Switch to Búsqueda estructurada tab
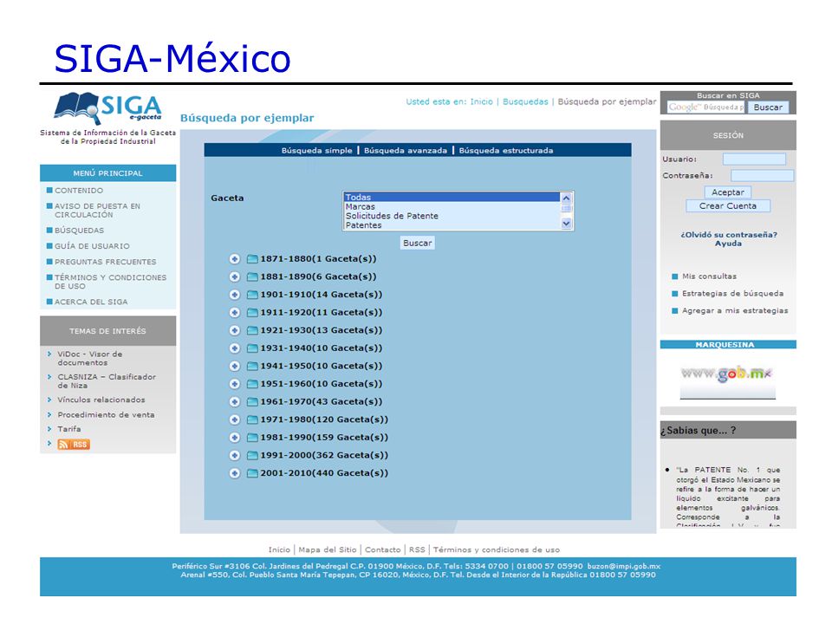The width and height of the screenshot is (832, 624). click(505, 151)
